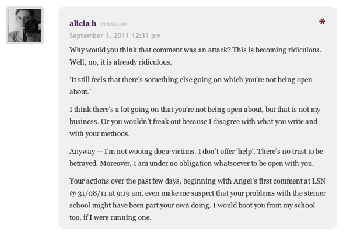This screenshot has width=350, height=243.
Task: Click the sentence beginning 'Why would you think'
Action: [x=150, y=50]
